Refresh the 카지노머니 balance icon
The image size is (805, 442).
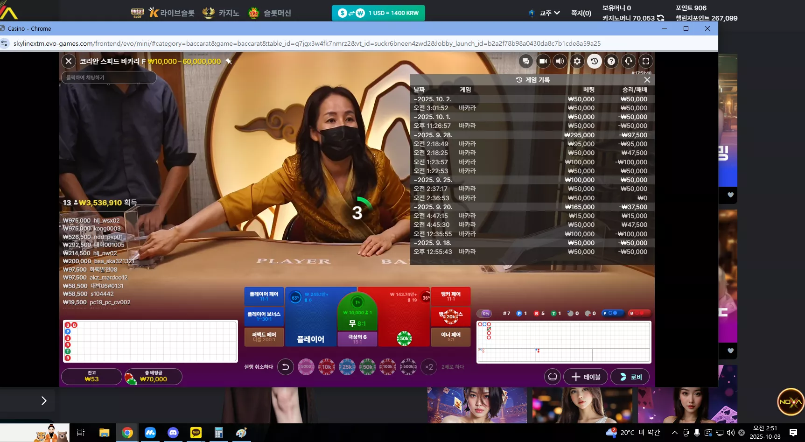click(660, 18)
